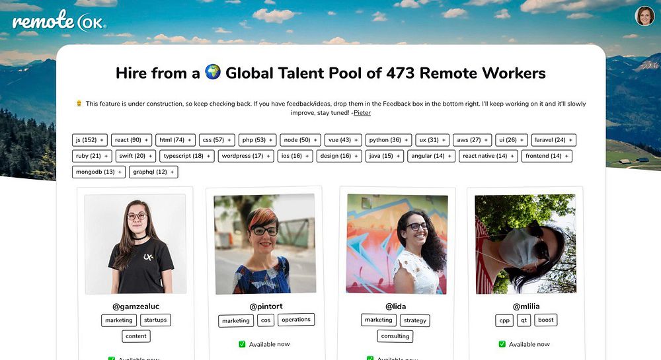Click the Global Talent Pool heading
The image size is (661, 360).
point(331,73)
